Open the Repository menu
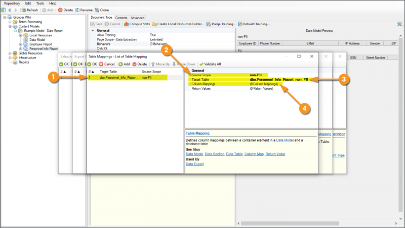This screenshot has width=405, height=228. tap(12, 4)
